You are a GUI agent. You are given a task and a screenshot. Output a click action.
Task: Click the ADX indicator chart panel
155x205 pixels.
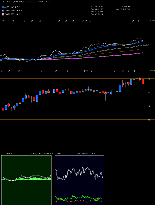(x=79, y=180)
